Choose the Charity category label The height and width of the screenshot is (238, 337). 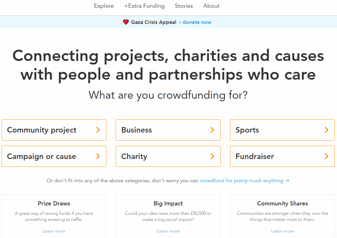pos(134,156)
